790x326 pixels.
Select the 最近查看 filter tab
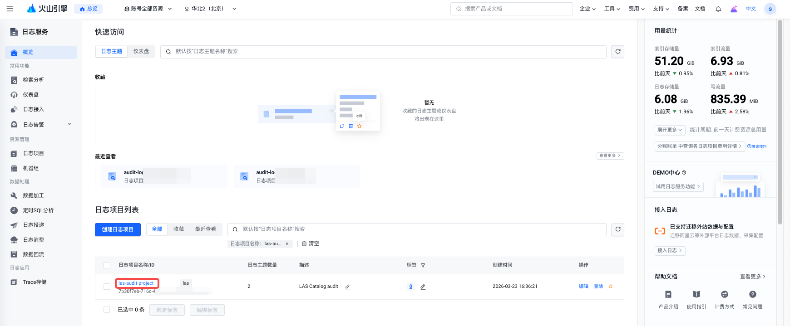(205, 229)
